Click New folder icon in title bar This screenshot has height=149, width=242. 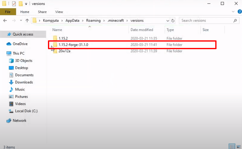point(21,4)
